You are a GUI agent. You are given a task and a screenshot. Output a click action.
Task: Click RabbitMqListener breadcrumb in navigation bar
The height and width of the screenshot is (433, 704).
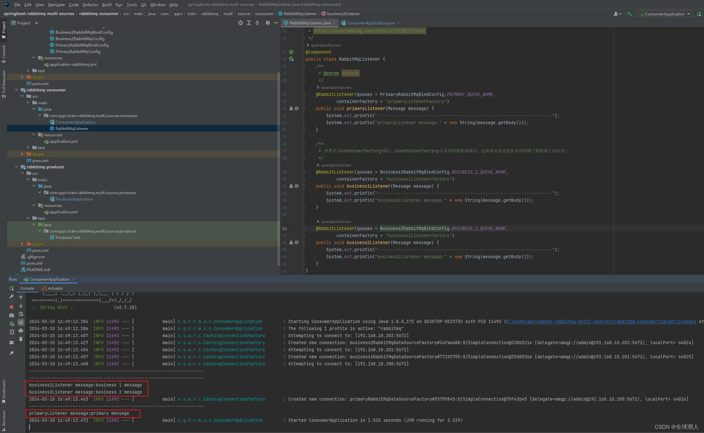[300, 13]
